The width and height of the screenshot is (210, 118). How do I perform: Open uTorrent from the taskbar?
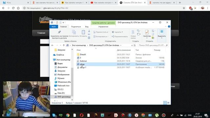coord(157,115)
